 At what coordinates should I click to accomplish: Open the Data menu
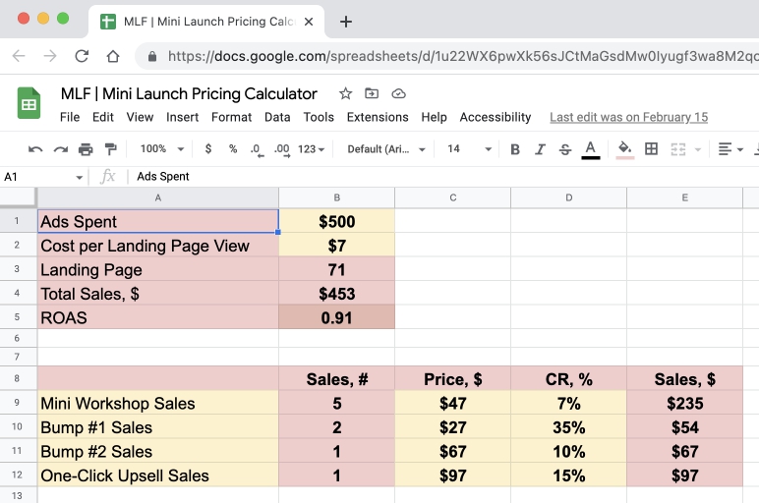click(x=277, y=117)
